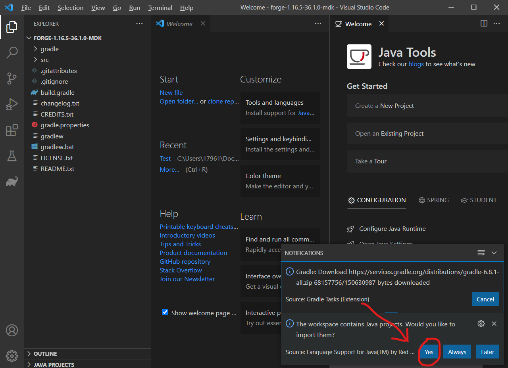Expand the Java Projects section

(x=54, y=364)
